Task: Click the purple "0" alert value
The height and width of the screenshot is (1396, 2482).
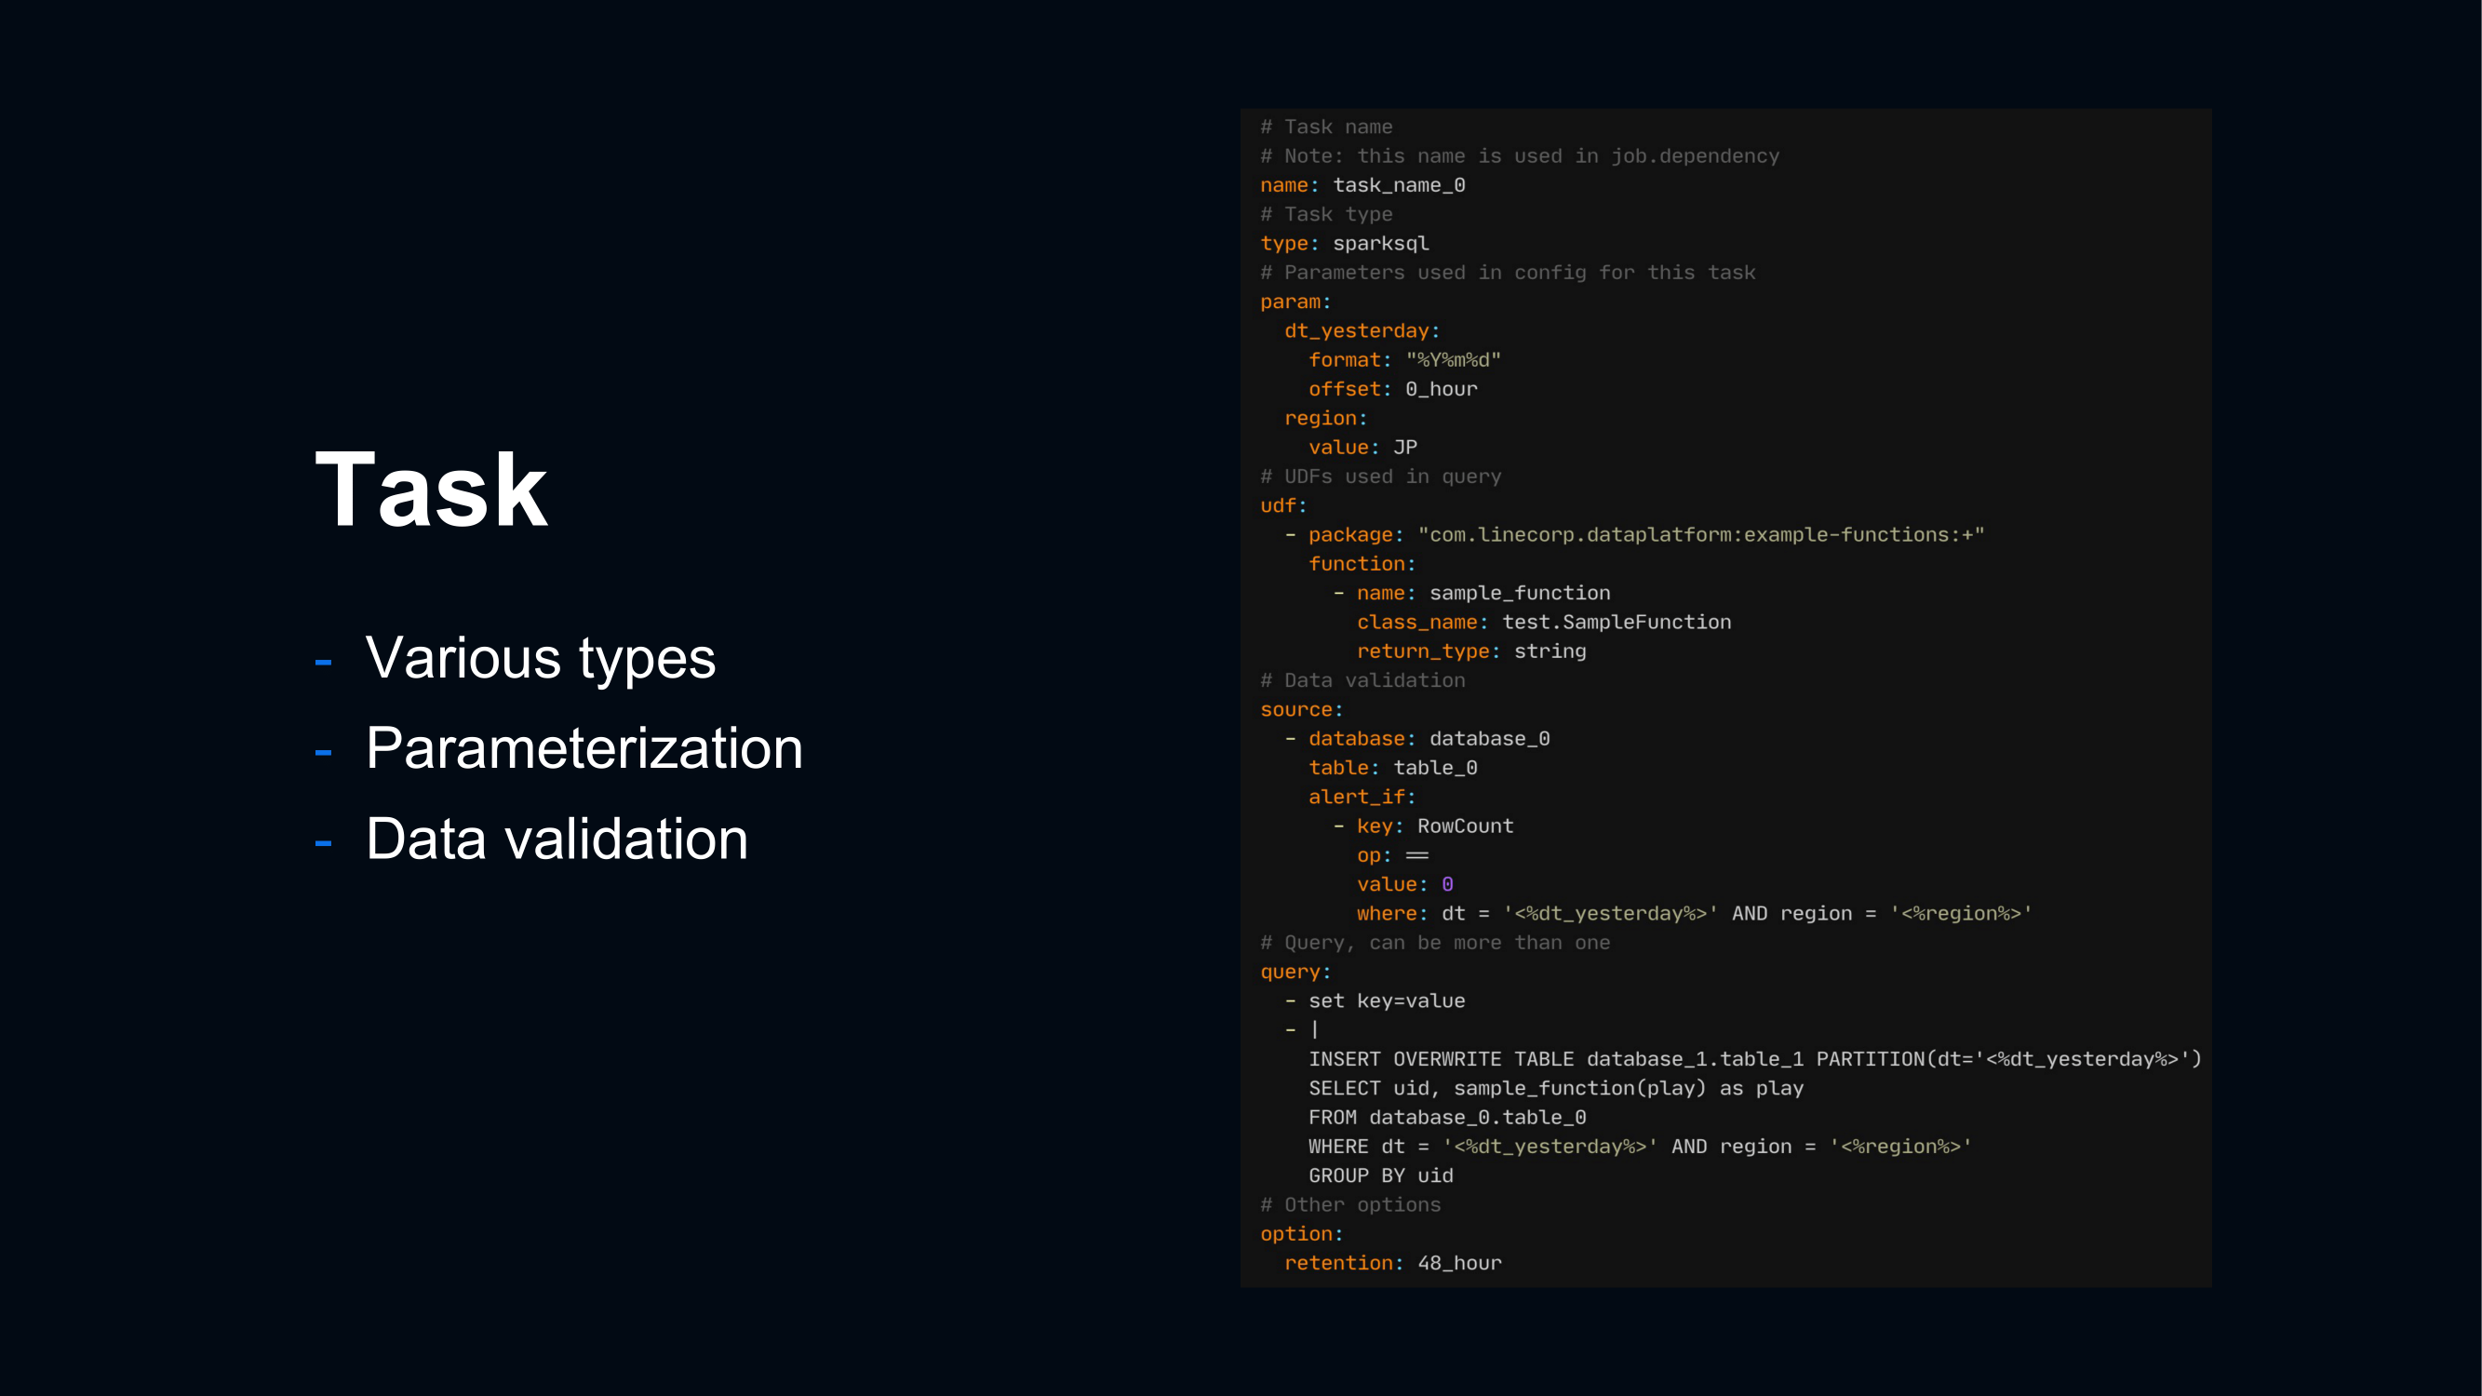Action: pos(1446,884)
